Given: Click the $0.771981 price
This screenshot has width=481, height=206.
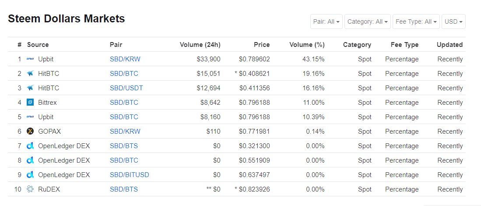Looking at the screenshot, I should pyautogui.click(x=255, y=131).
